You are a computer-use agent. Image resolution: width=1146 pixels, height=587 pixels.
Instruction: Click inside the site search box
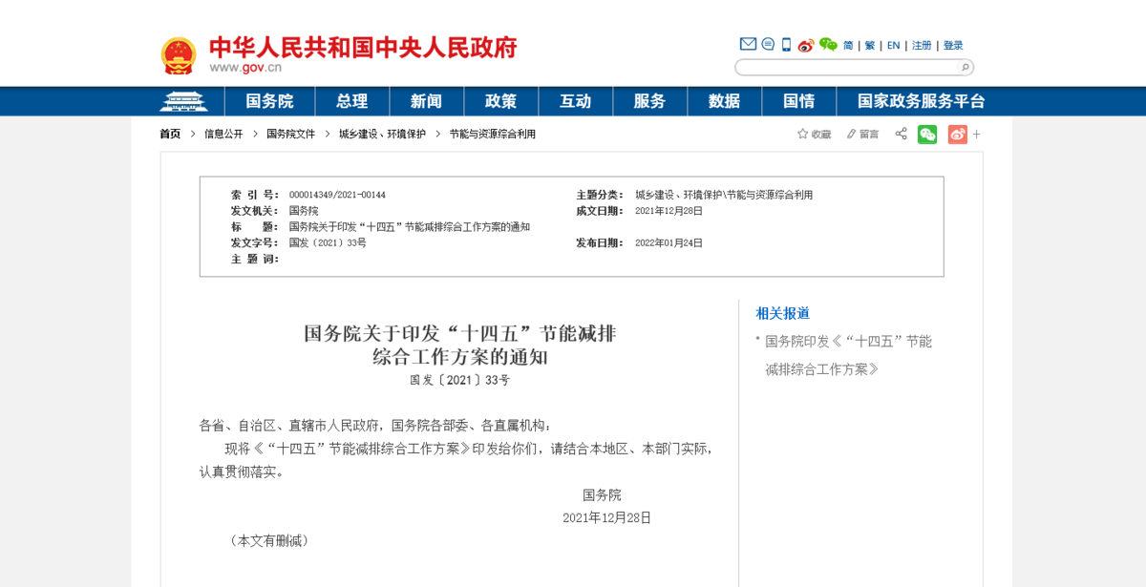[846, 68]
